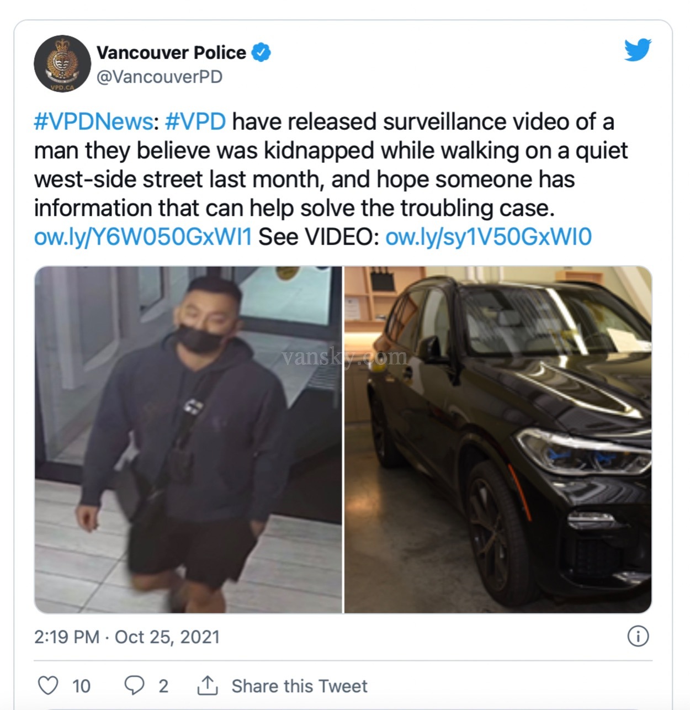Click the 2:19 PM Oct 25, 2021 timestamp
The height and width of the screenshot is (710, 690).
(127, 637)
